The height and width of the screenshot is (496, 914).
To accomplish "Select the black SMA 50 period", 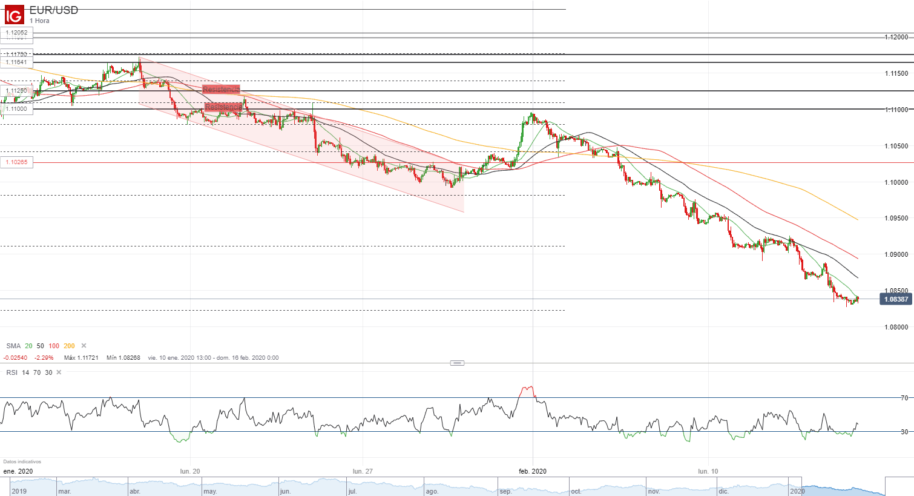I will pos(41,346).
